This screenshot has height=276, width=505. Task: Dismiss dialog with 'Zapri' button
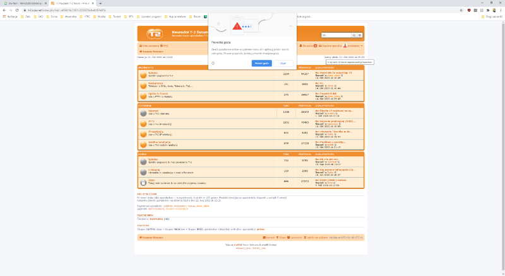click(x=283, y=63)
